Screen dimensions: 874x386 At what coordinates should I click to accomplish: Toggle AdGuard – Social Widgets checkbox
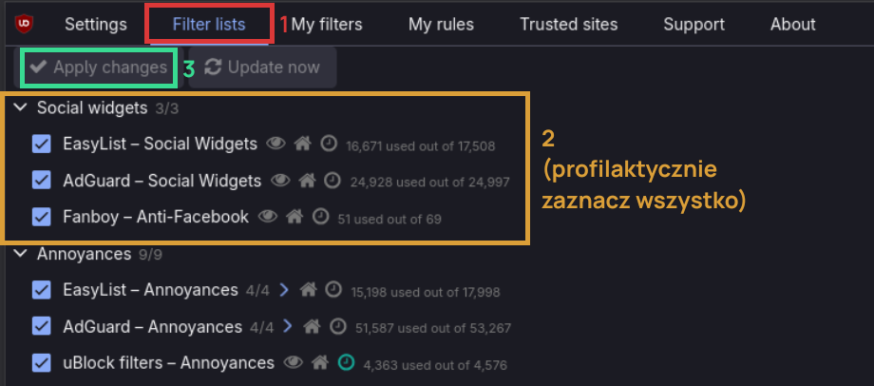tap(42, 181)
